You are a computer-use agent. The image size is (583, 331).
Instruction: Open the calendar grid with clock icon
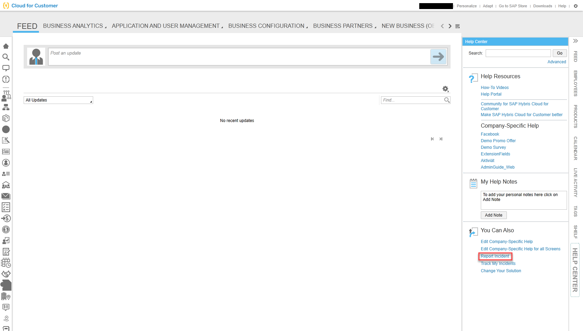tap(6, 263)
